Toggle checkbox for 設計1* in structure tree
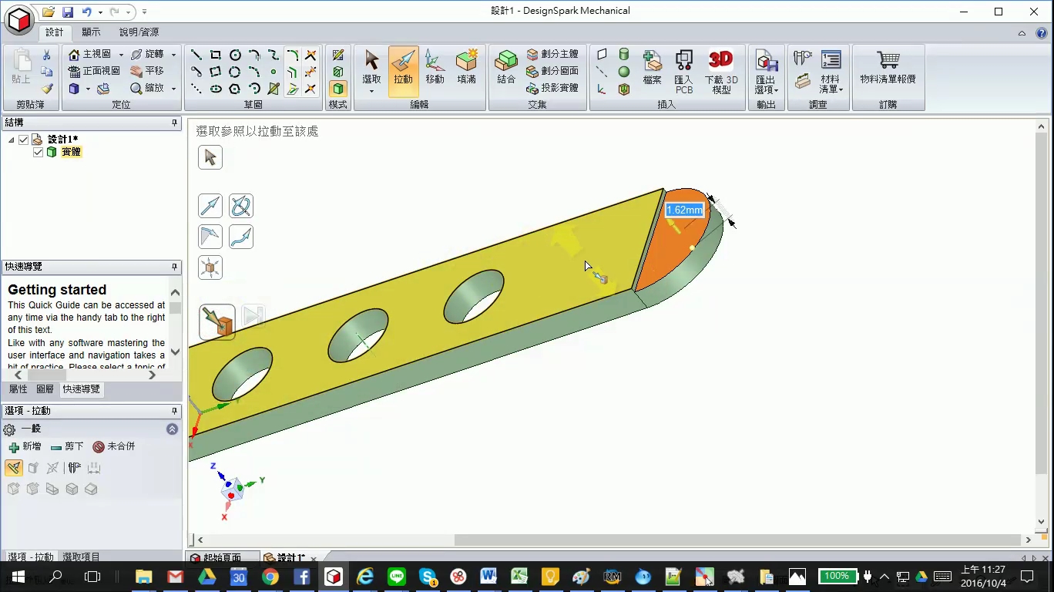The image size is (1054, 592). coord(24,140)
